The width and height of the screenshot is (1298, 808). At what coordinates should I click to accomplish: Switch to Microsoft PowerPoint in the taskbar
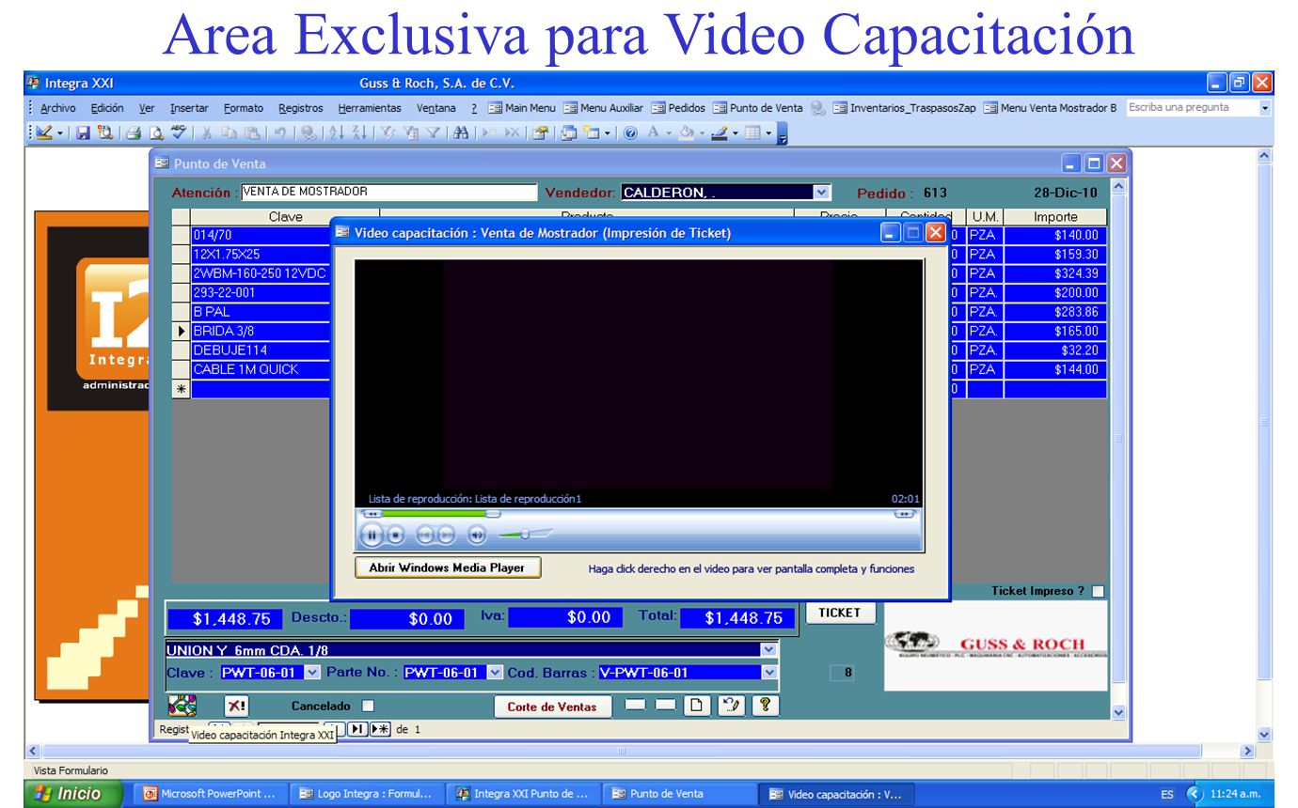click(x=211, y=794)
